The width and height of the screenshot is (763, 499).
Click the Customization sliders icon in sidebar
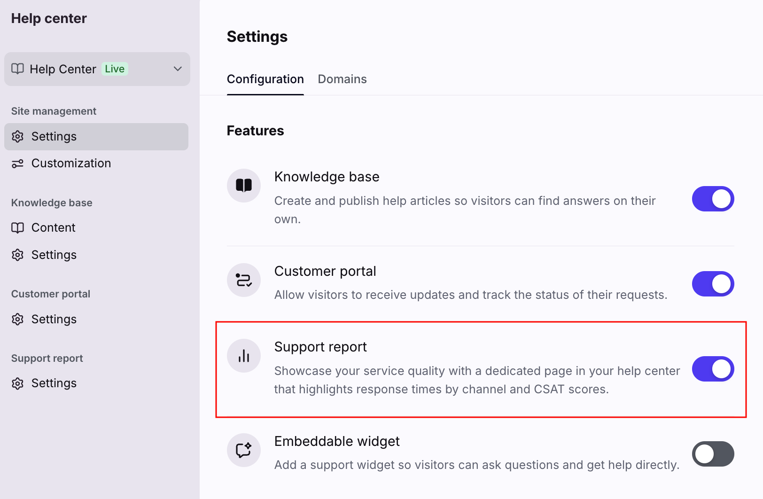(18, 164)
